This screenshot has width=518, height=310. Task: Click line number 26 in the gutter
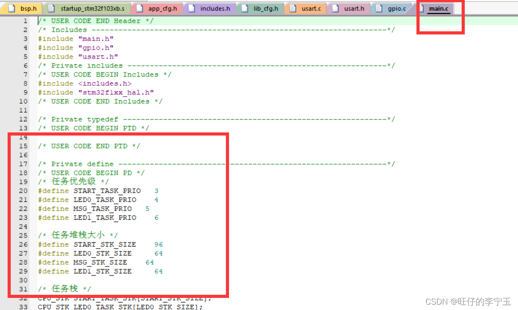click(23, 244)
